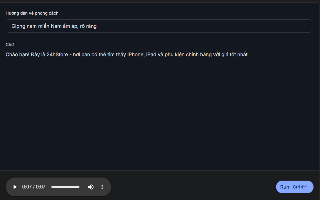This screenshot has width=320, height=200.
Task: Click the audio seek progress bar
Action: 65,187
